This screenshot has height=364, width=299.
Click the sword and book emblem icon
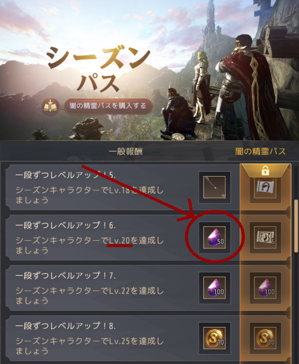(50, 106)
